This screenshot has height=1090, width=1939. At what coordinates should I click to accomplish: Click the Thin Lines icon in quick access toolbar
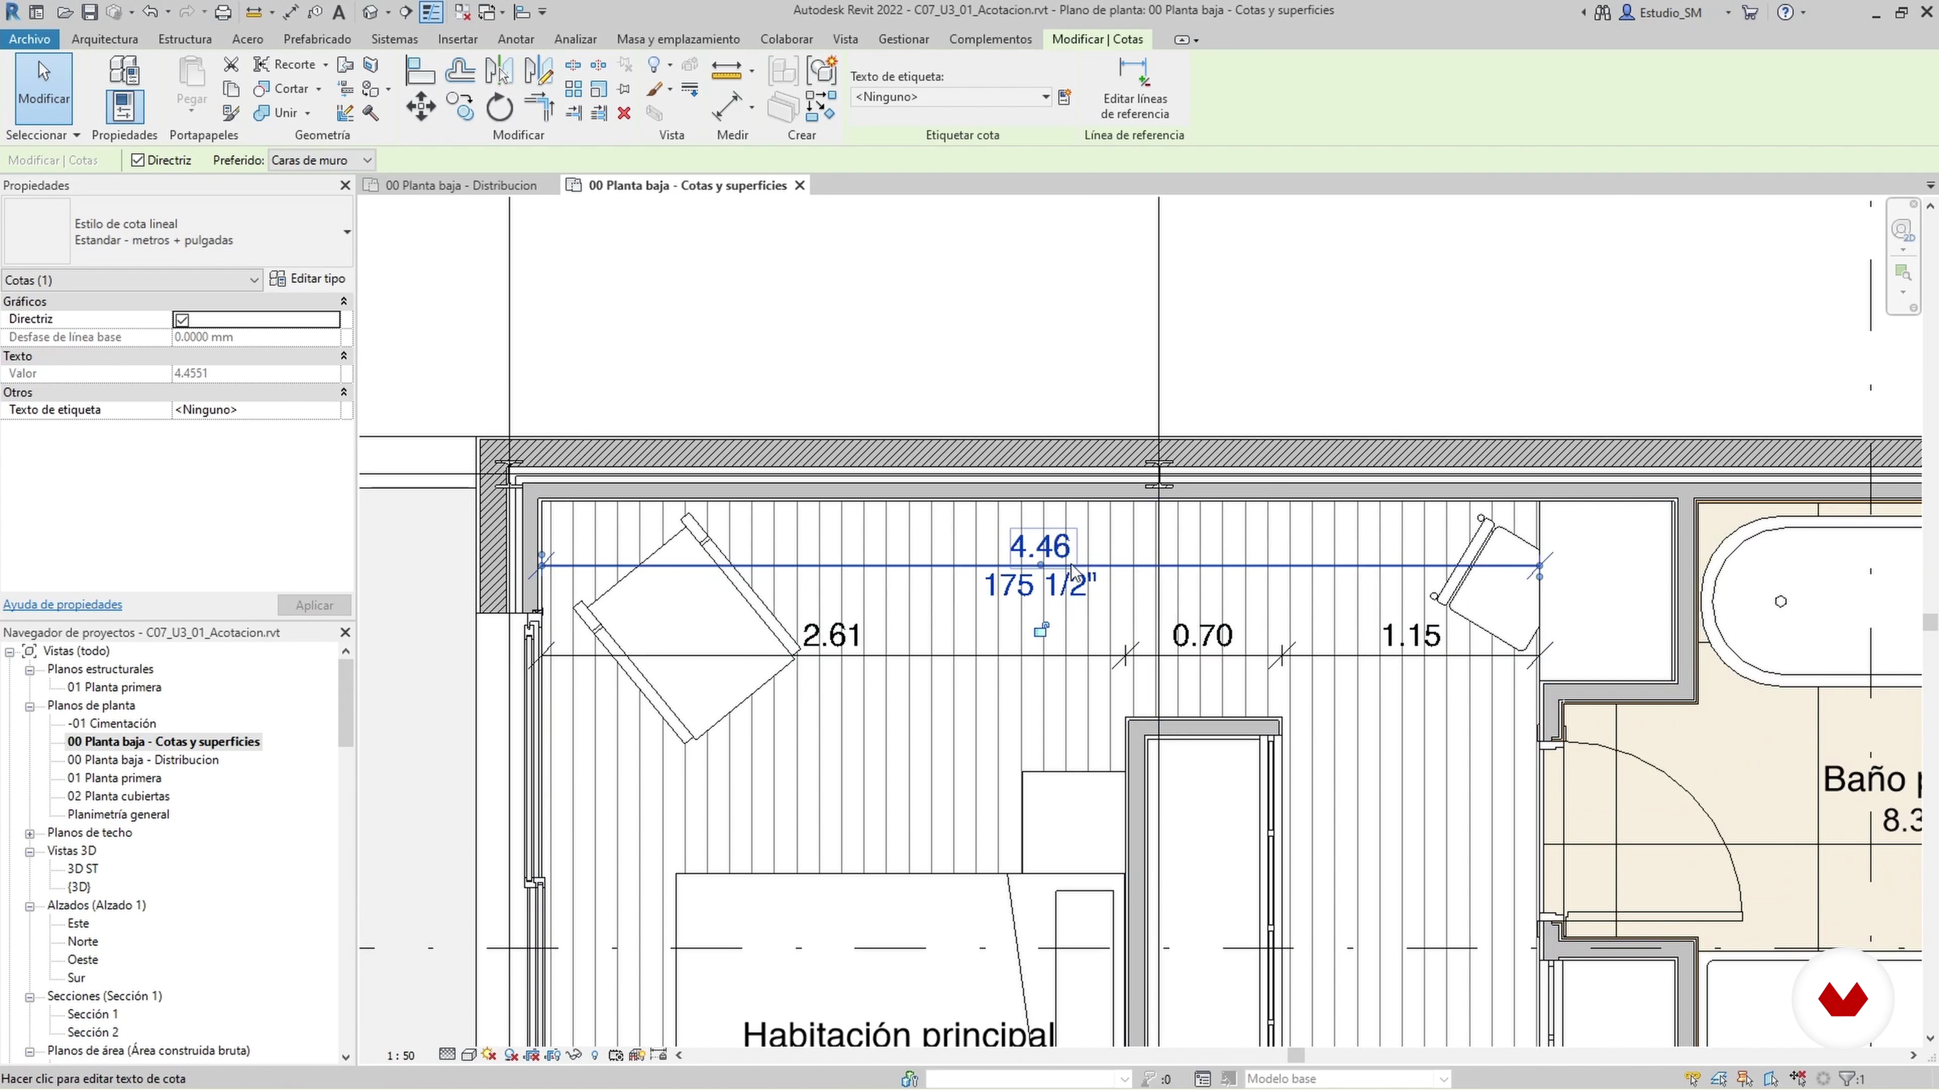431,12
